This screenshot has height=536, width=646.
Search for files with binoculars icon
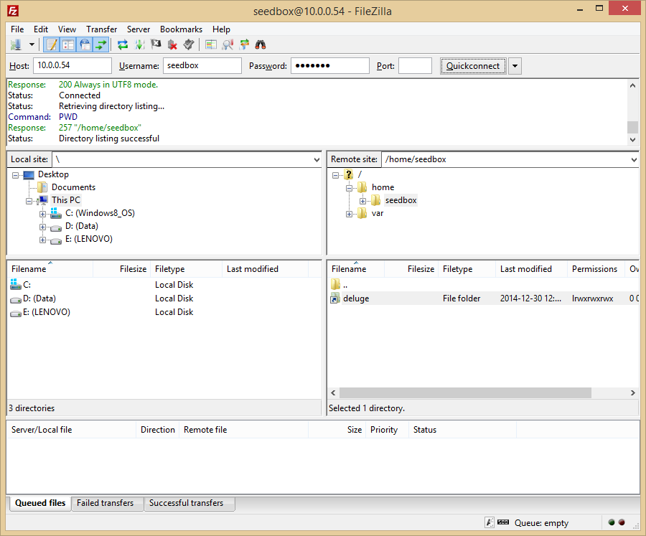[261, 44]
